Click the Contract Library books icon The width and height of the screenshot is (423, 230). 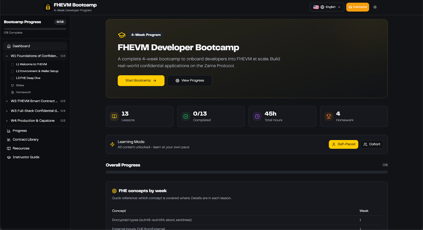[9, 140]
